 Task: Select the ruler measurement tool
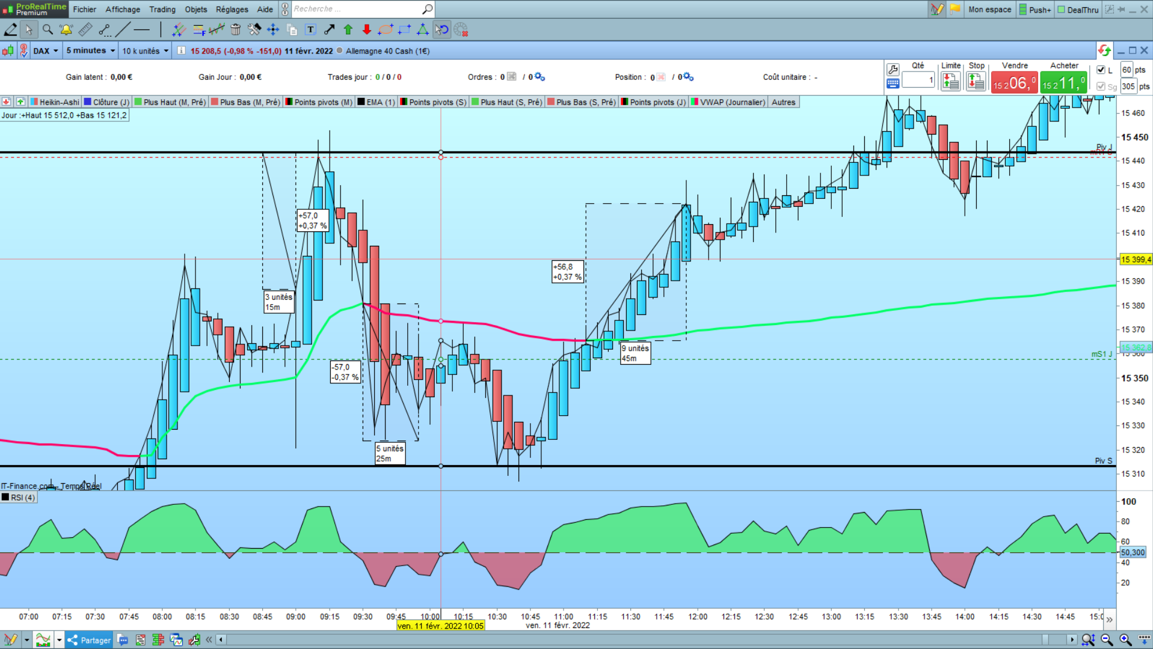[85, 29]
